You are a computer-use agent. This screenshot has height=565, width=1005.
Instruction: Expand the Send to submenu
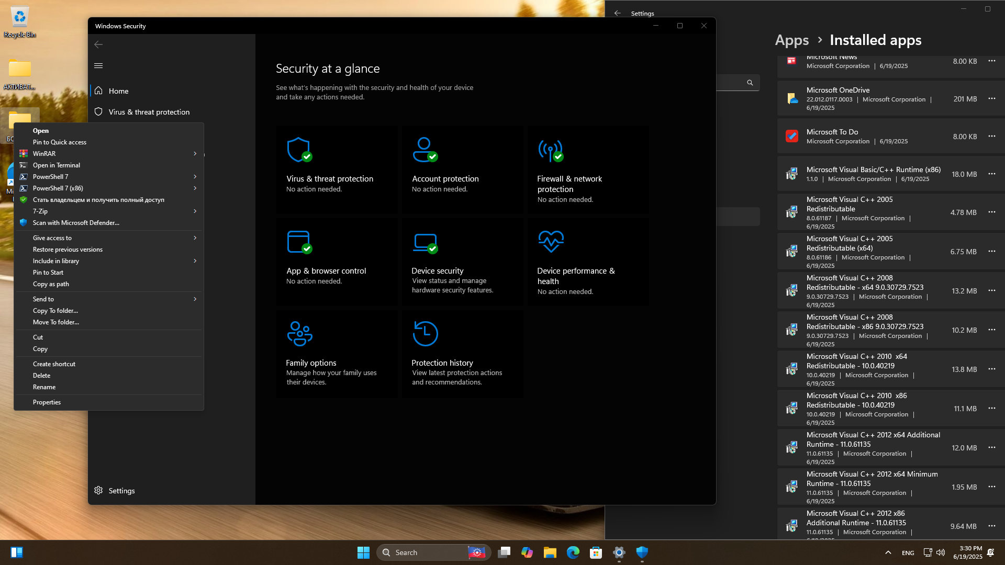point(195,299)
